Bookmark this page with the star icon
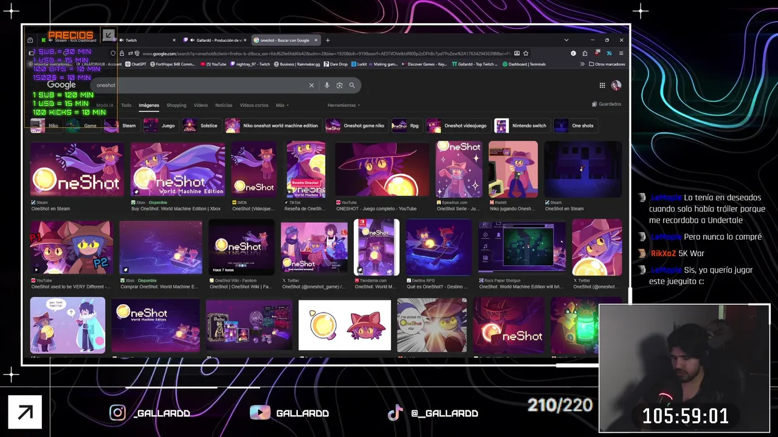The width and height of the screenshot is (778, 437). [526, 53]
